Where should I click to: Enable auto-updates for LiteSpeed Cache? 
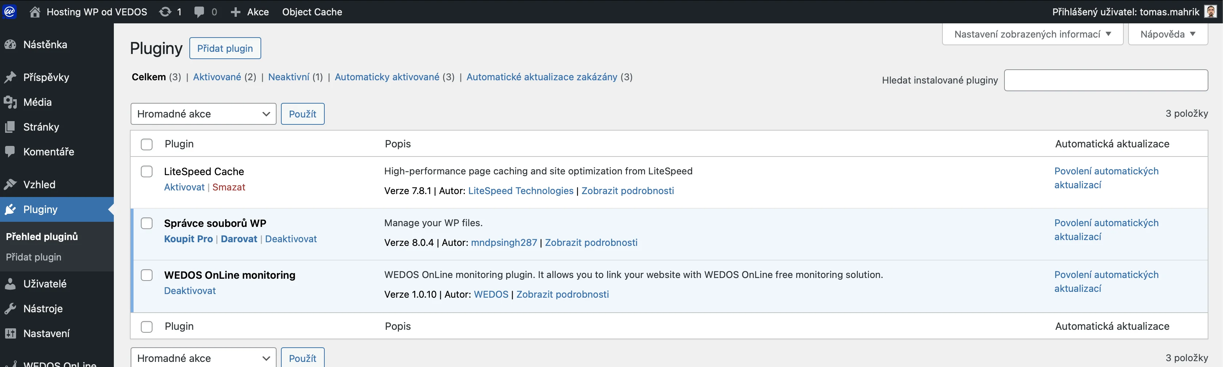[x=1106, y=178]
